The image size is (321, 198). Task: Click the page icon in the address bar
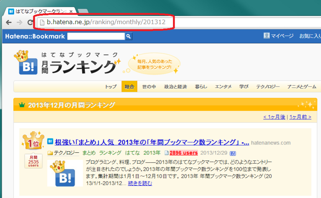pos(42,22)
